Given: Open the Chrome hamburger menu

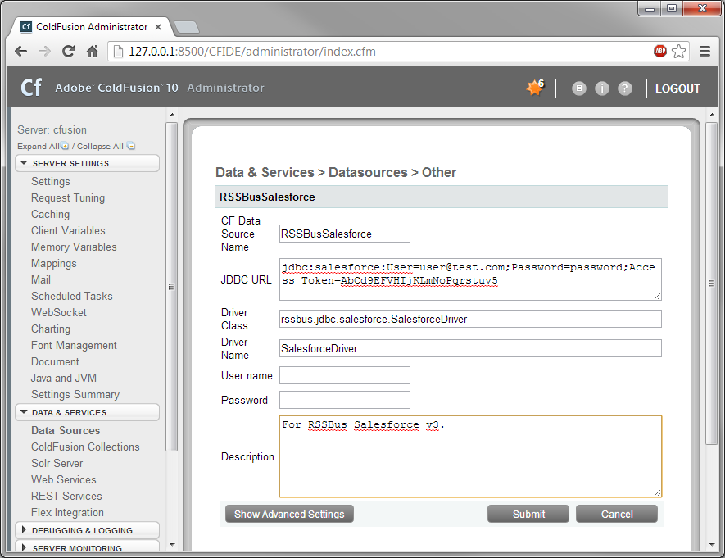Looking at the screenshot, I should [x=705, y=51].
